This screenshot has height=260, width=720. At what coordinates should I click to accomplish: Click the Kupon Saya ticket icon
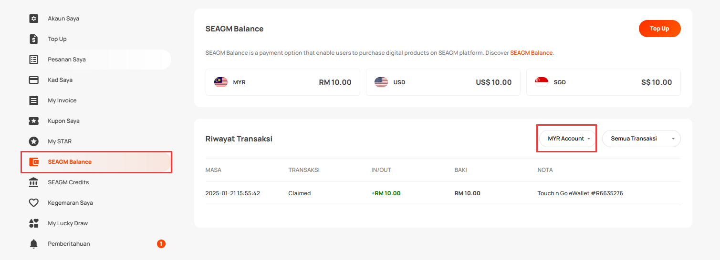(33, 121)
